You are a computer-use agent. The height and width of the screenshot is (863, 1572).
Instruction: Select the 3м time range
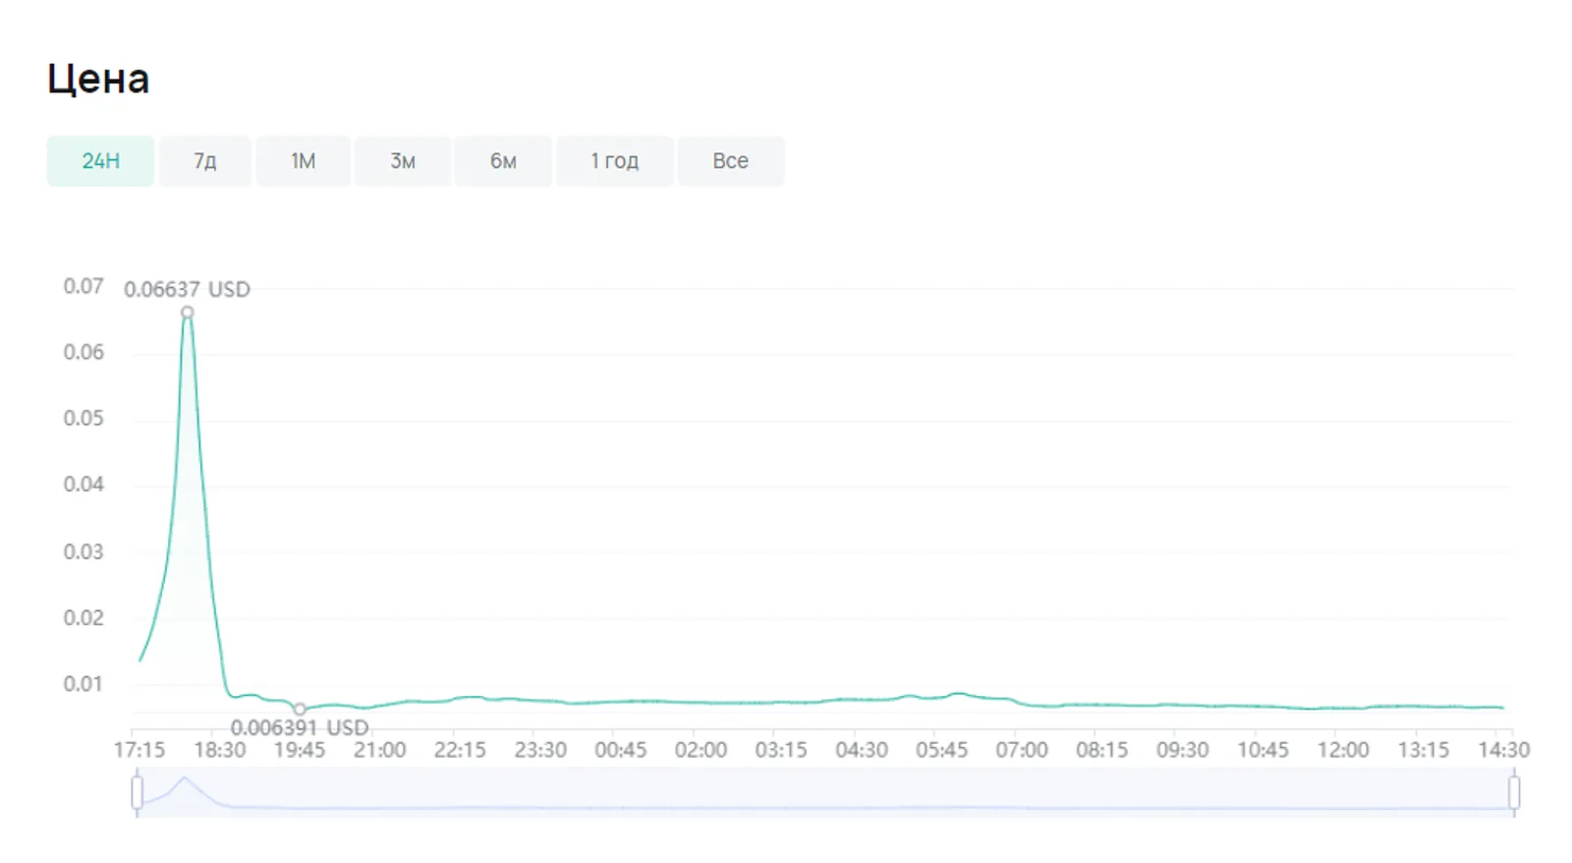(x=403, y=161)
